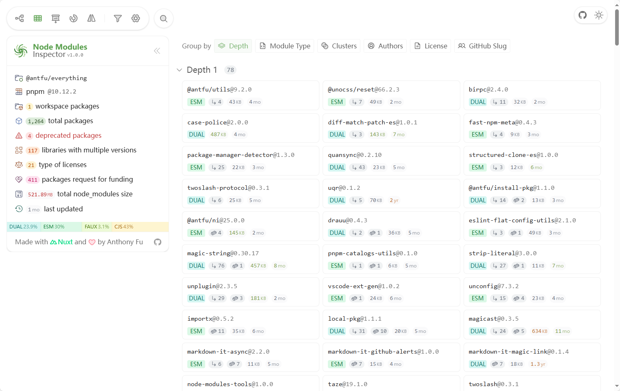Open the quansync@0.2.10 package card

(x=391, y=161)
